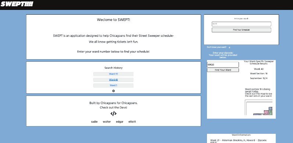Viewport: 293px width, 143px height.
Task: Click 'We all know getting tickets isn't fun.'
Action: tap(114, 42)
